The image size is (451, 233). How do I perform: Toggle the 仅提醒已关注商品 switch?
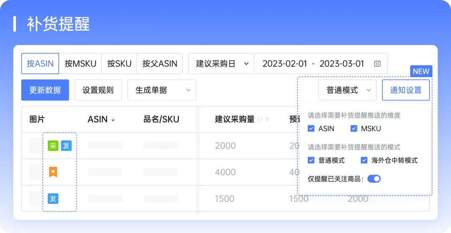[x=374, y=179]
